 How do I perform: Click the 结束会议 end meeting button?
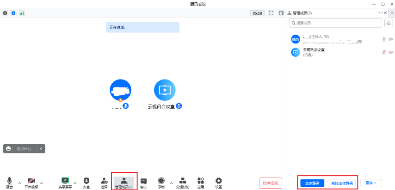click(x=271, y=183)
